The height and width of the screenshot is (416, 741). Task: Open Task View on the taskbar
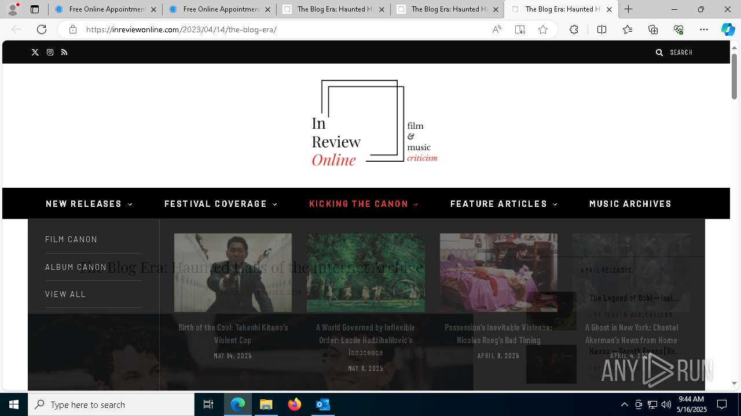pos(208,404)
